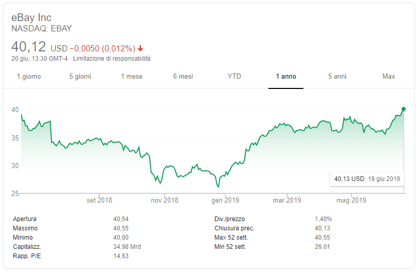
Task: Click the red down arrow price indicator
Action: [140, 48]
